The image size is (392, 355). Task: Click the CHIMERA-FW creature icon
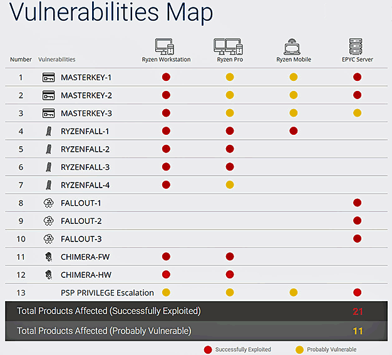coord(49,257)
